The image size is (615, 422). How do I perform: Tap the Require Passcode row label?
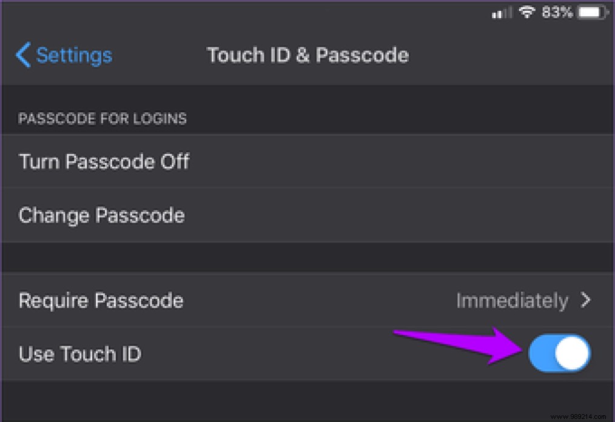click(x=101, y=300)
